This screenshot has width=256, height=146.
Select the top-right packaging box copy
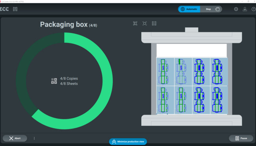click(x=218, y=72)
